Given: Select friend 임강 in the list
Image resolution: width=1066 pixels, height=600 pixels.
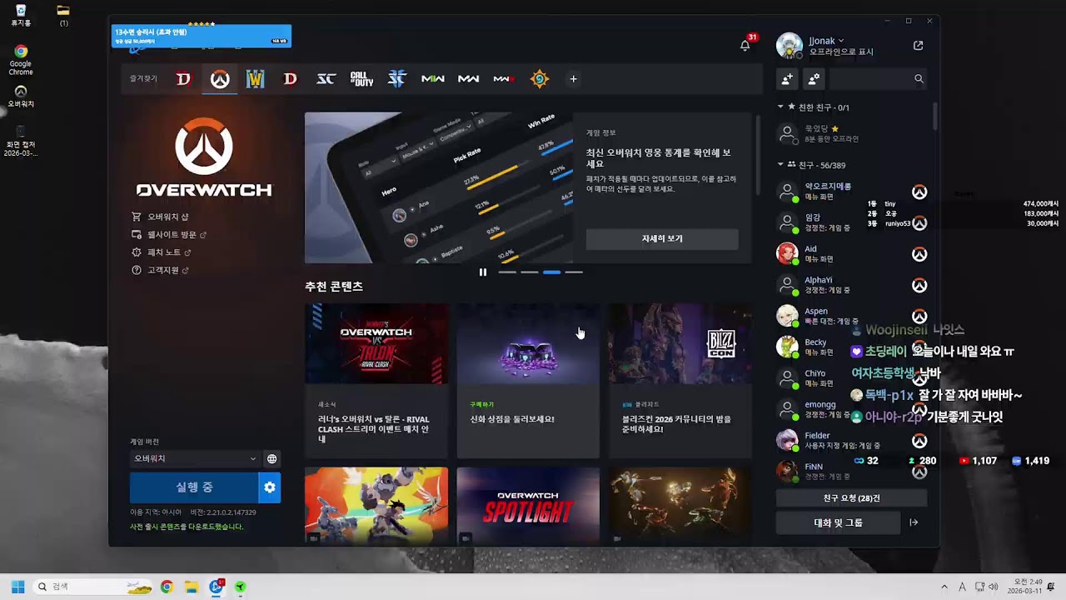Looking at the screenshot, I should [x=852, y=222].
